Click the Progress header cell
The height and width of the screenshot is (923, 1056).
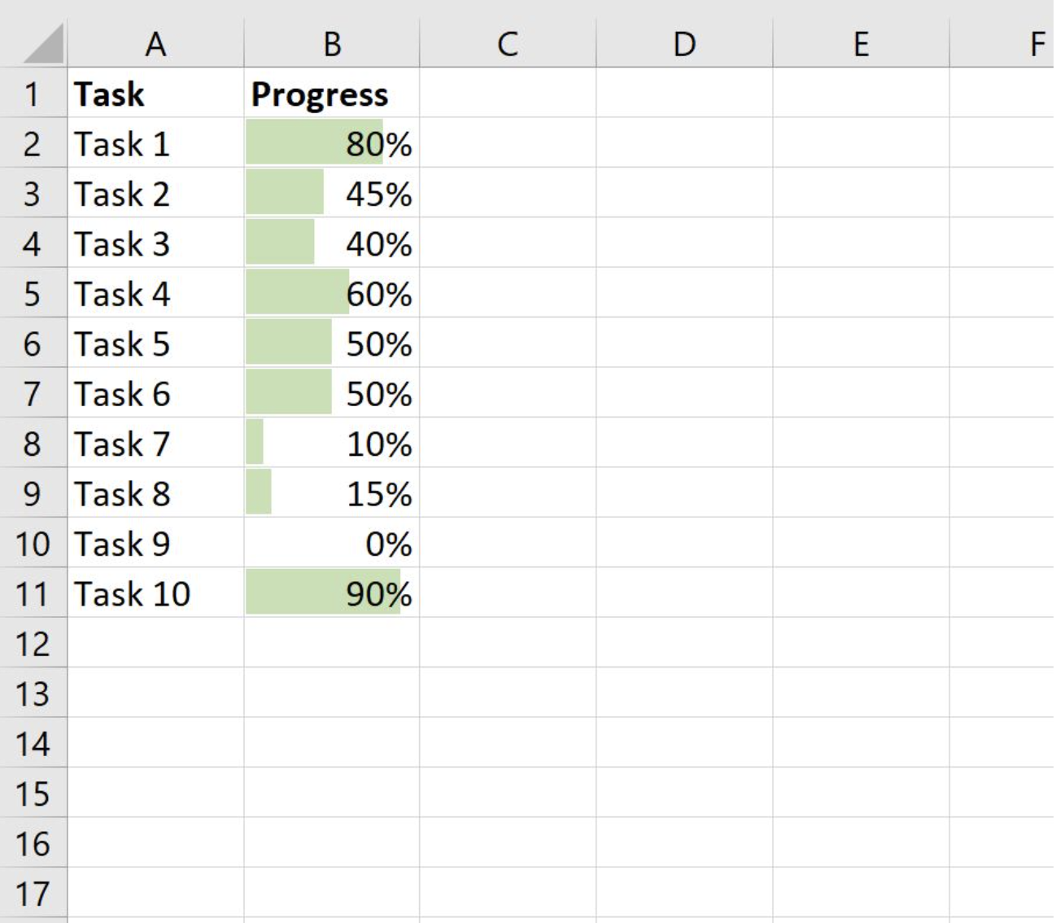tap(332, 94)
